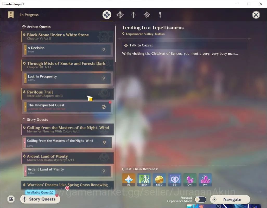
Task: Close the Genshin Impact window
Action: click(261, 4)
